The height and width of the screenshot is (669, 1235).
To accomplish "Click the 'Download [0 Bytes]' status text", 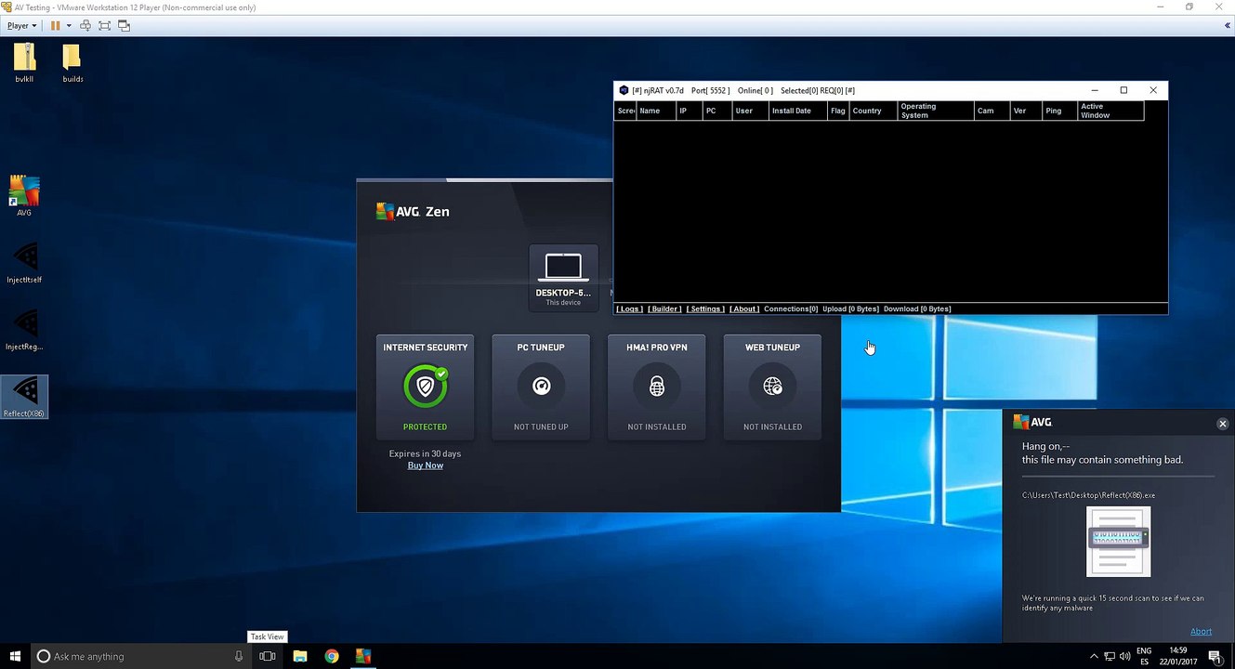I will coord(917,308).
